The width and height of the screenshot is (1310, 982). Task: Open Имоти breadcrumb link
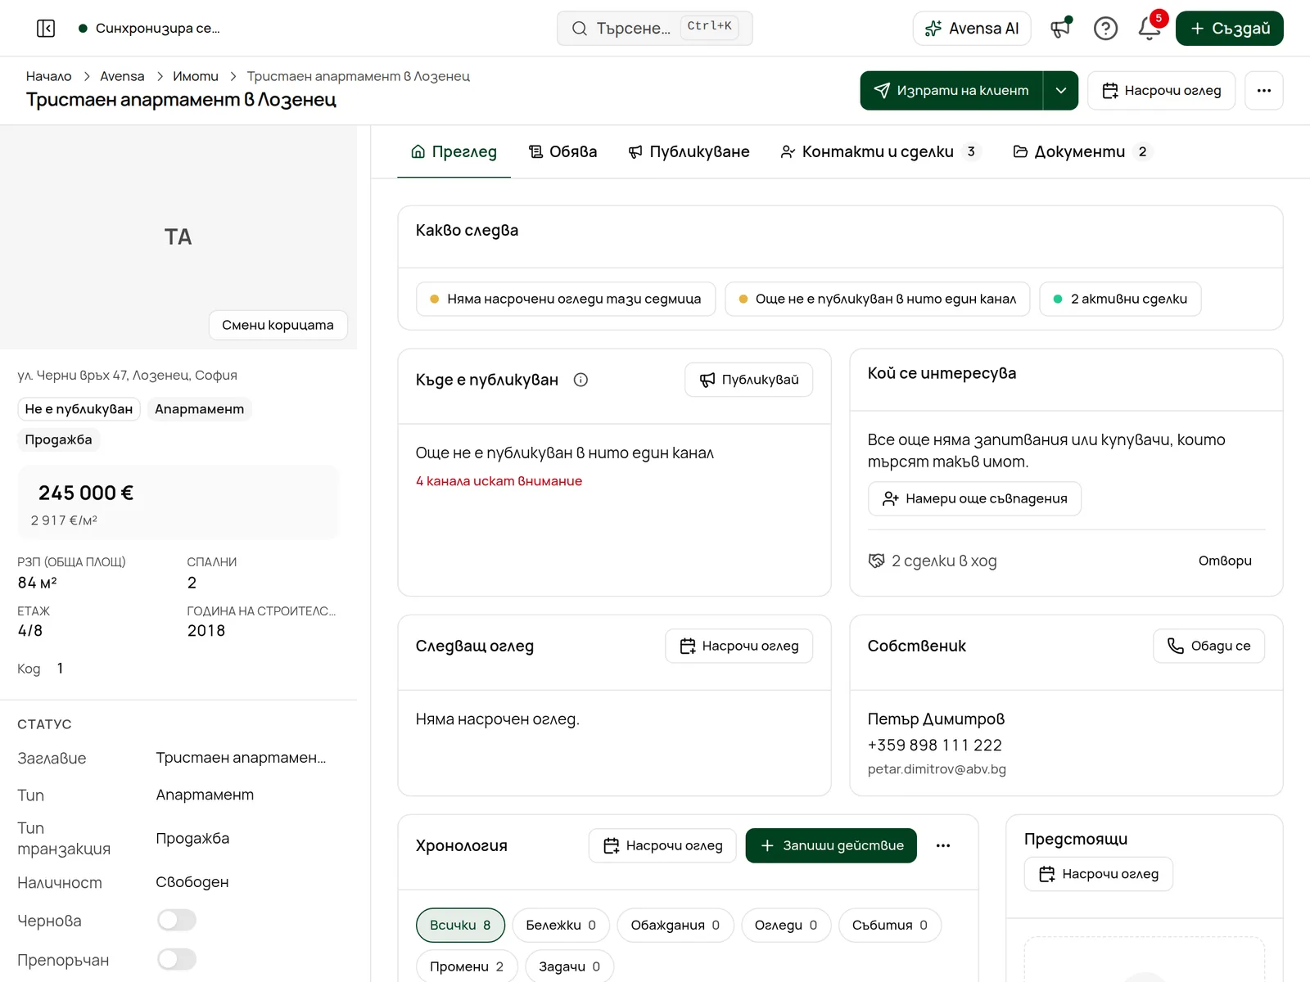coord(196,76)
